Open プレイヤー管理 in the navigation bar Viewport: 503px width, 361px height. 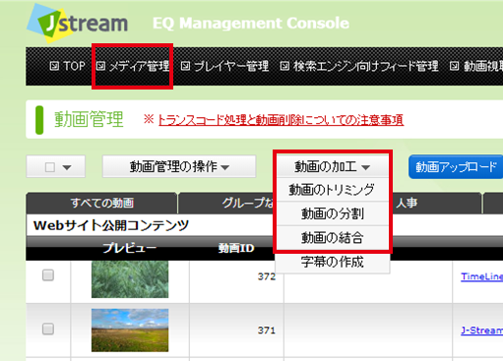(224, 66)
